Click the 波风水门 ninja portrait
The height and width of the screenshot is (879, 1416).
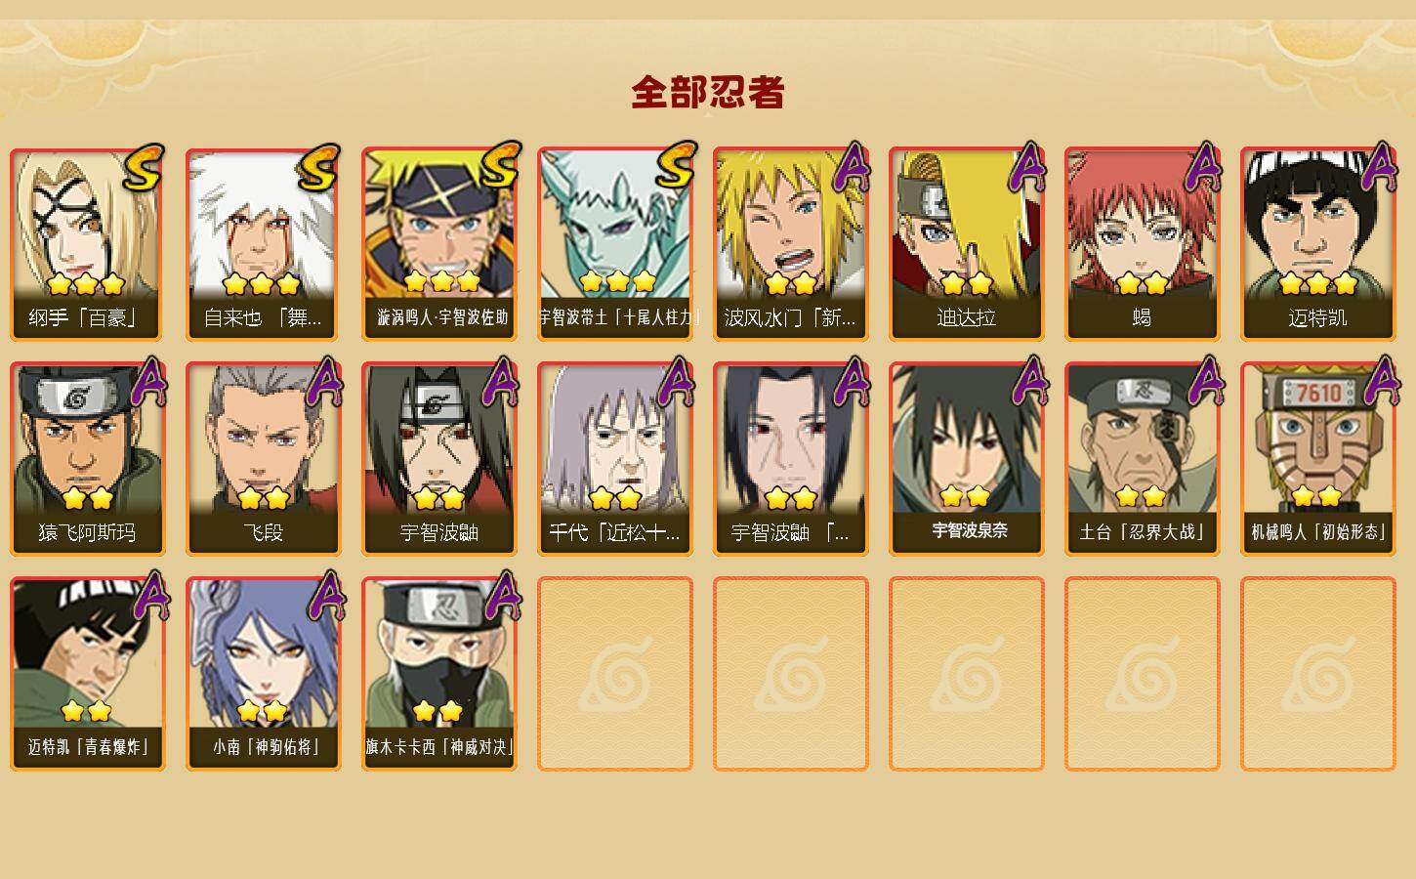coord(791,244)
